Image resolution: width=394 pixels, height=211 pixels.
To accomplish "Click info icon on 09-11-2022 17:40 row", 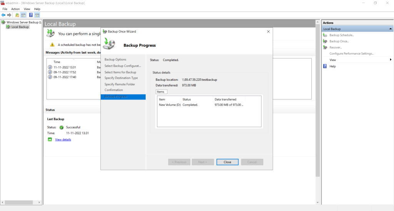I will tap(50, 77).
